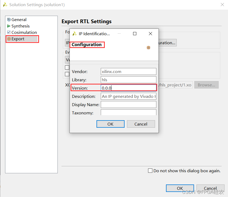This screenshot has width=228, height=197.
Task: Click the Export grid icon in sidebar
Action: click(9, 39)
